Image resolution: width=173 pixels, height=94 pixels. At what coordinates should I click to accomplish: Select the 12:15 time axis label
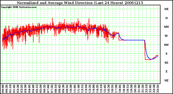[82, 89]
